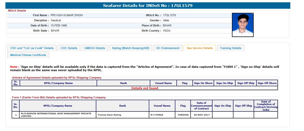Click the red "Details not found" message
The width and height of the screenshot is (304, 131).
point(145,88)
